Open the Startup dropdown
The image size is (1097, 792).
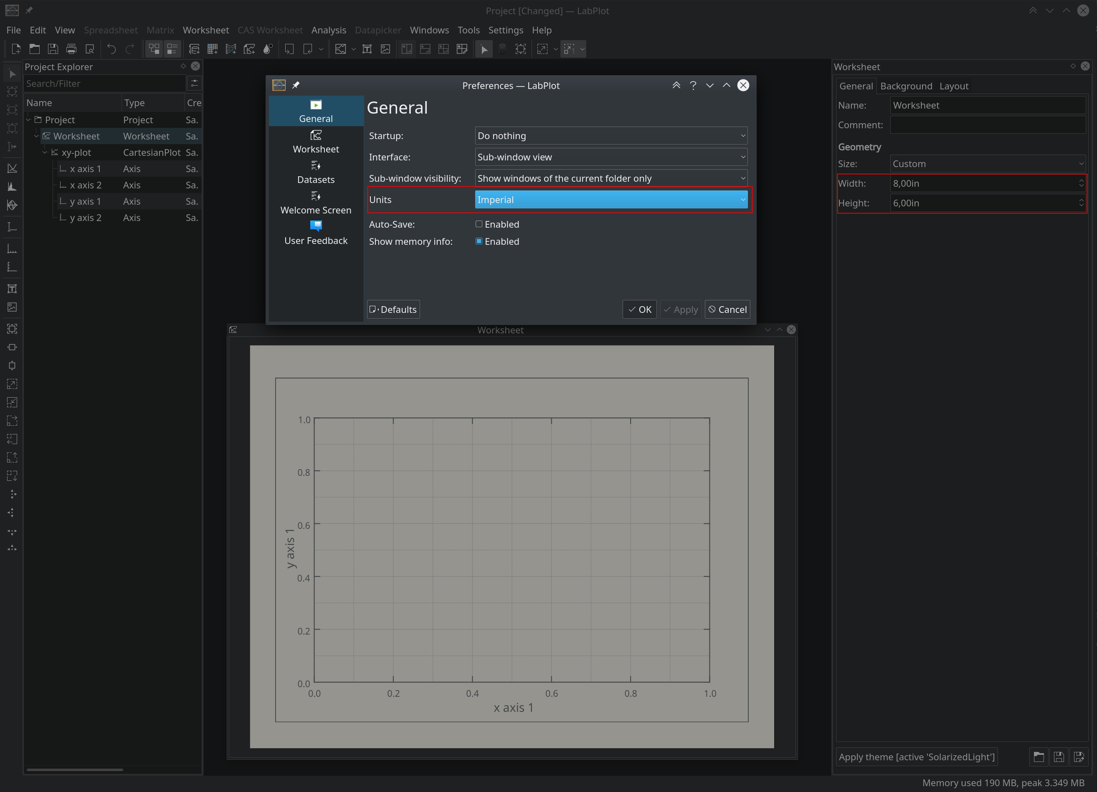click(x=611, y=135)
